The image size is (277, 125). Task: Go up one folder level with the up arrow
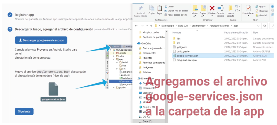(x=151, y=26)
